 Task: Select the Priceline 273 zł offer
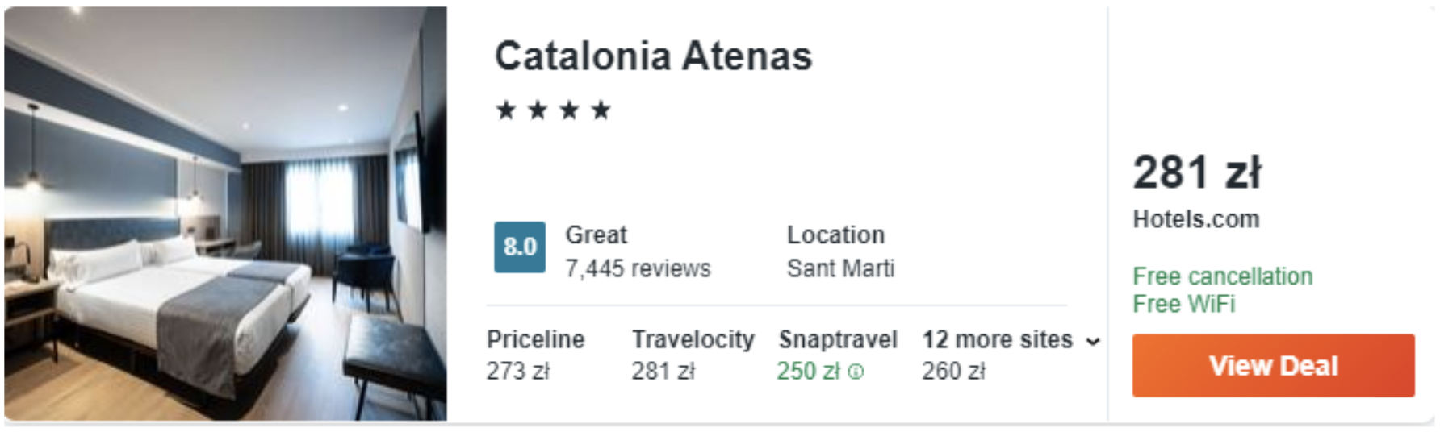[x=535, y=355]
